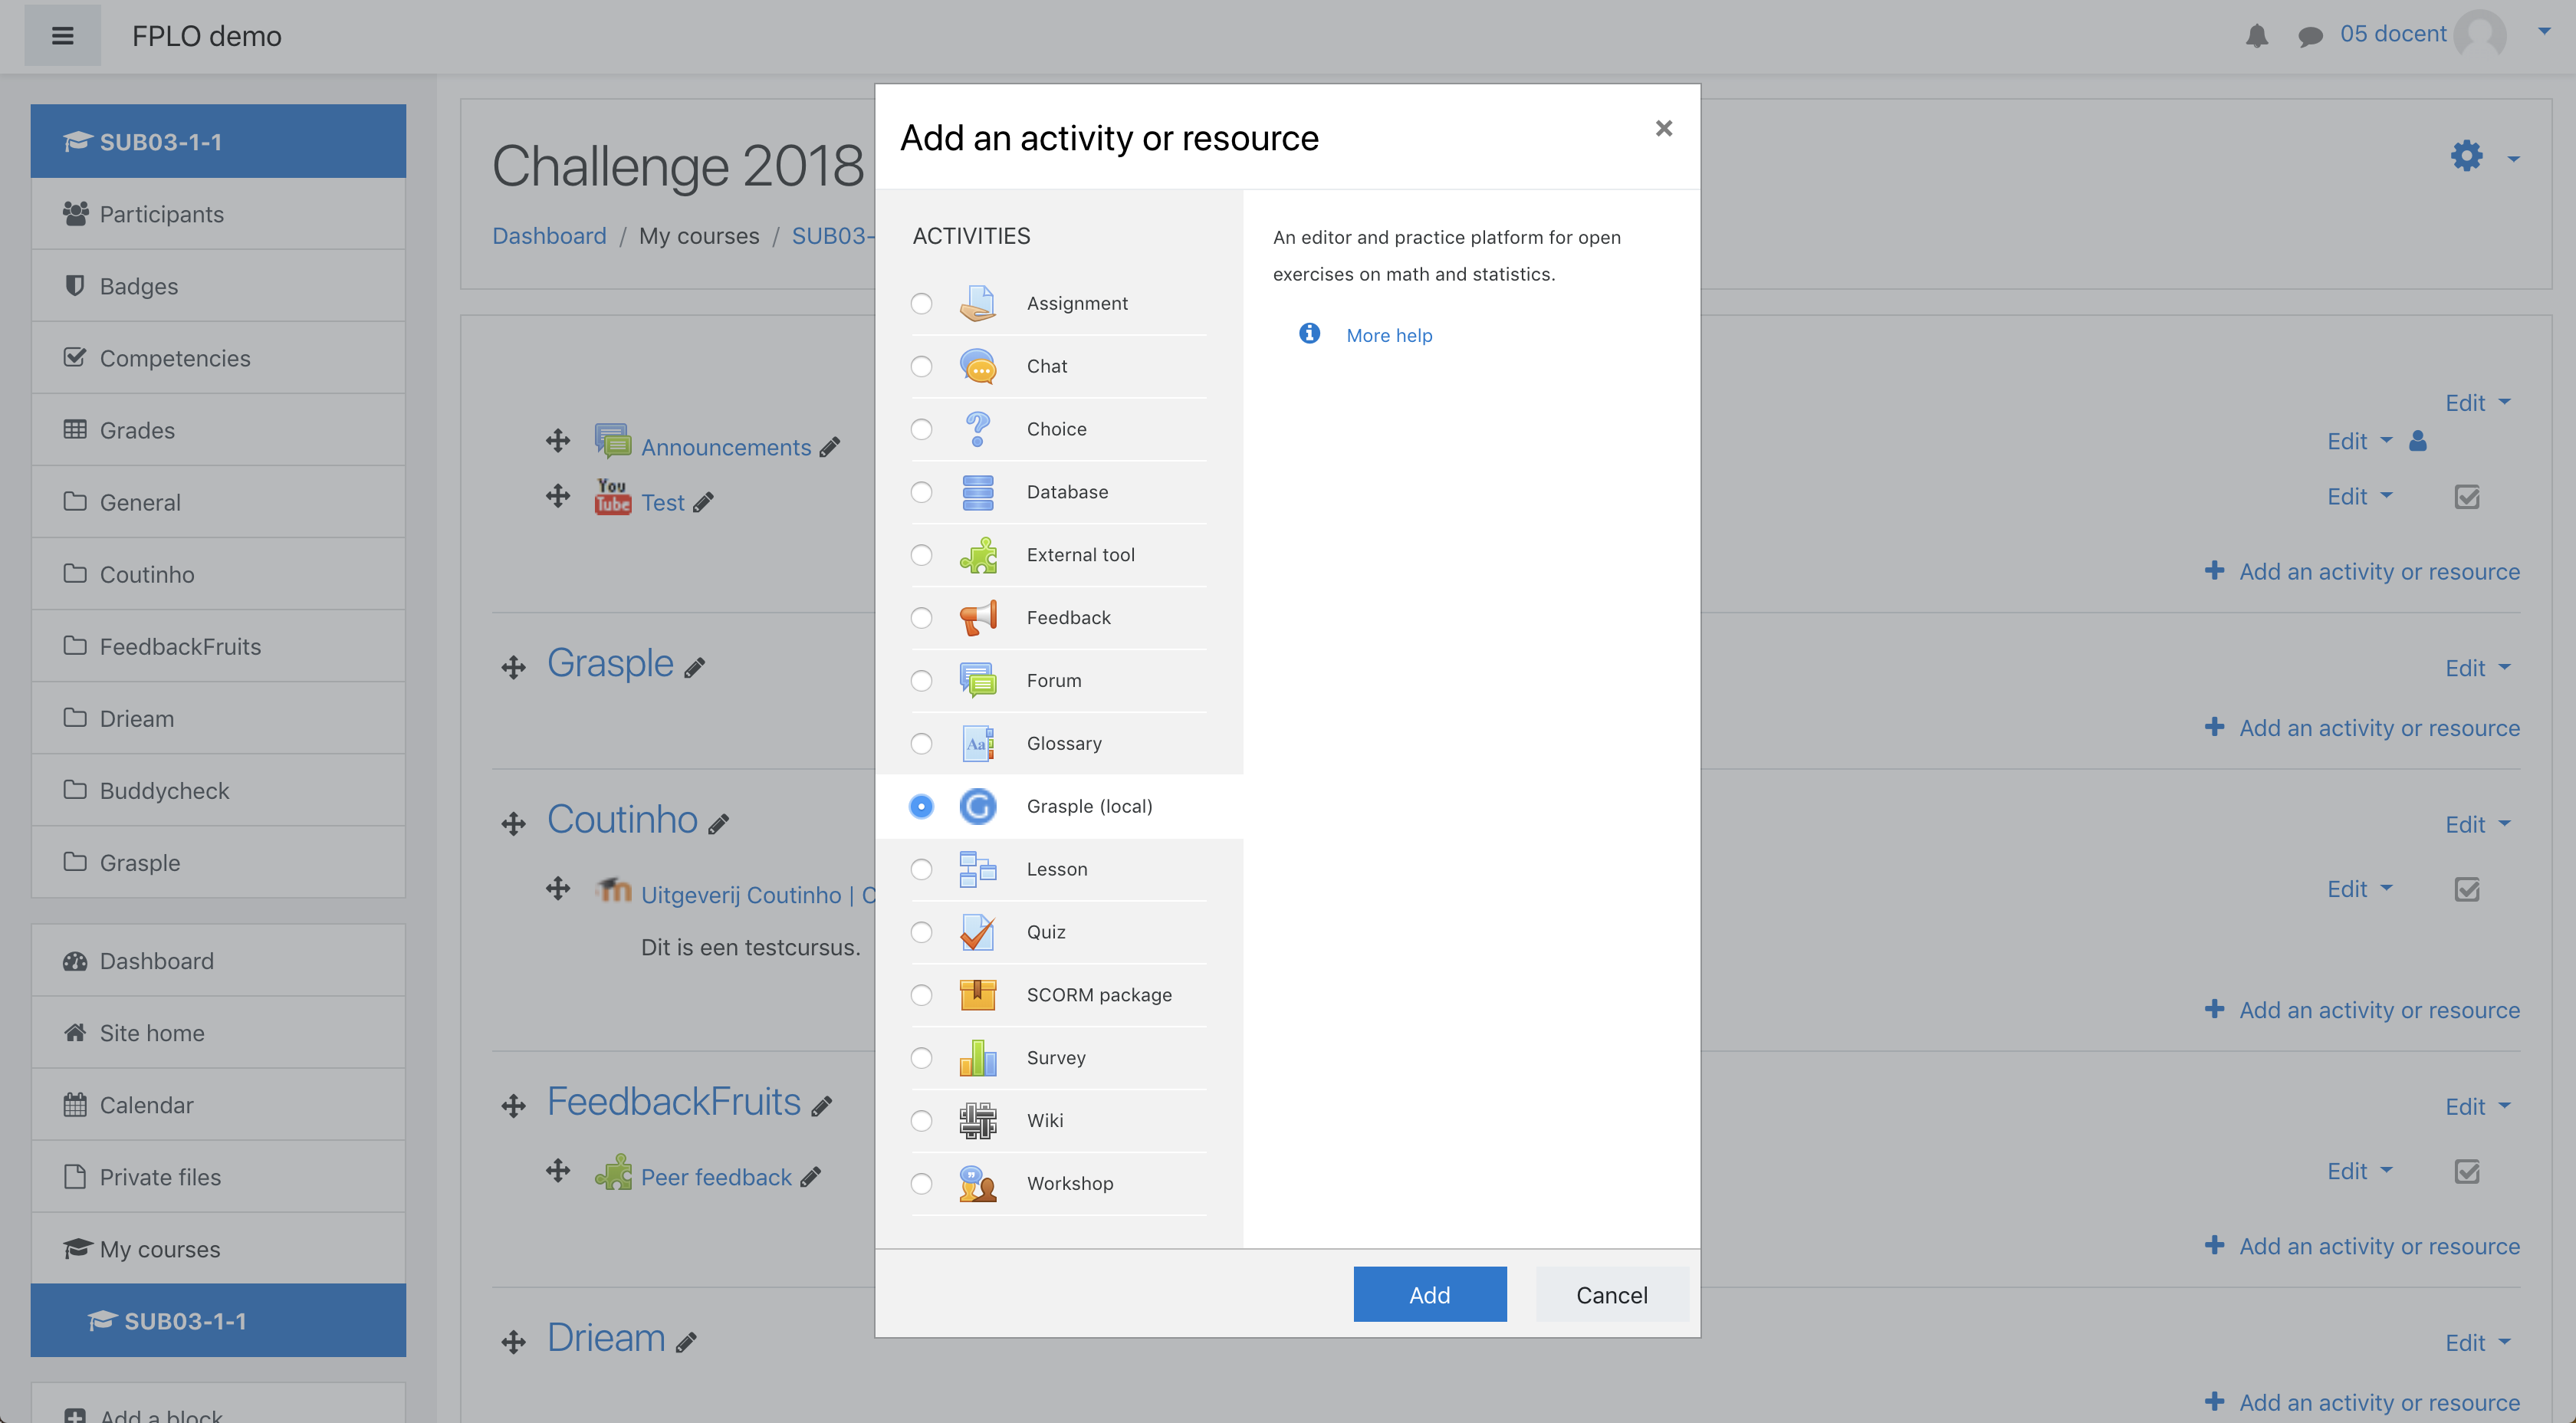Select the Assignment activity icon

point(978,303)
